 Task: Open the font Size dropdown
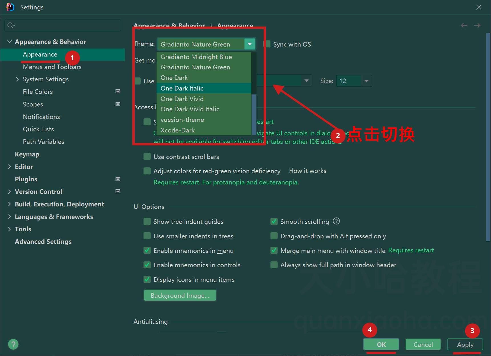[366, 81]
